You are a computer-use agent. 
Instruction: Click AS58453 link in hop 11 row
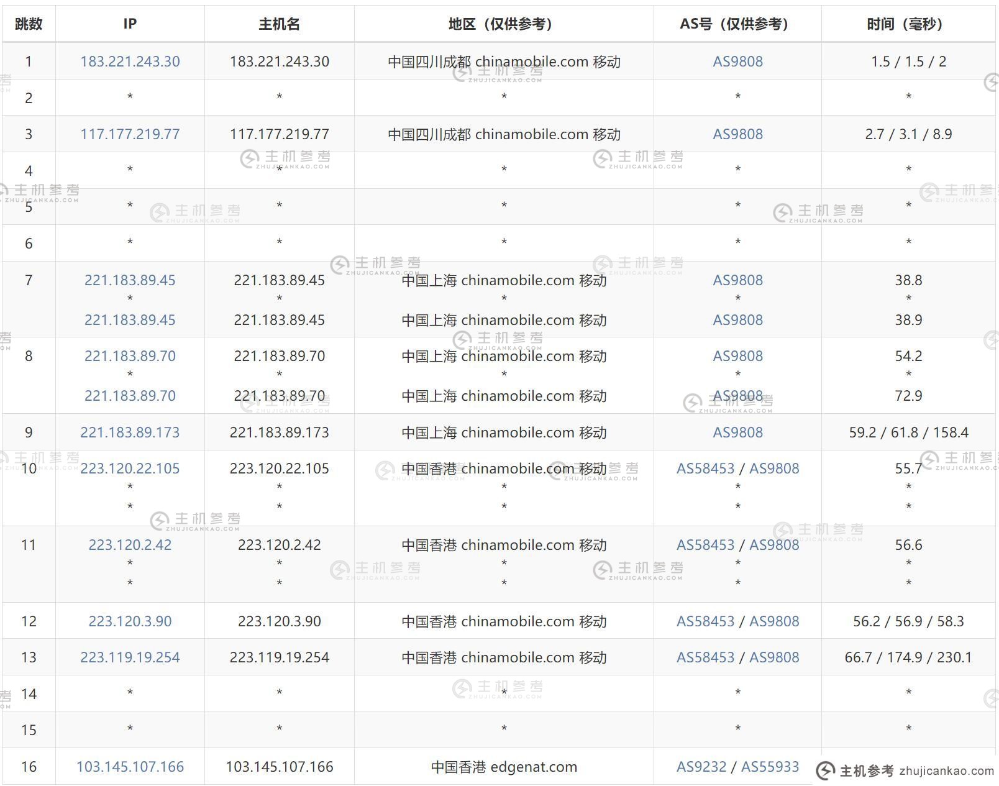705,545
